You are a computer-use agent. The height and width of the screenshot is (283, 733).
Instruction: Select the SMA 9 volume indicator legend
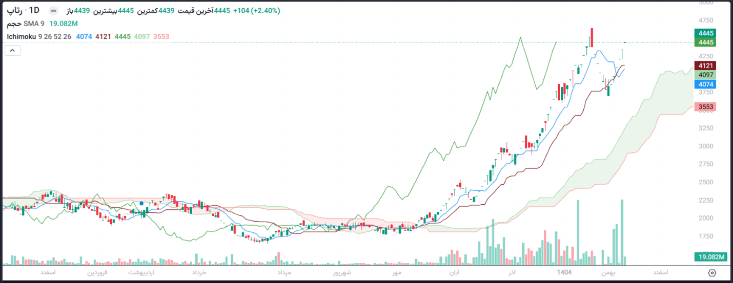click(34, 24)
